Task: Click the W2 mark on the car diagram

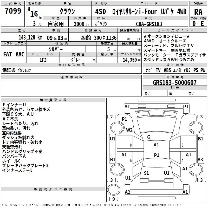Action: (129, 130)
